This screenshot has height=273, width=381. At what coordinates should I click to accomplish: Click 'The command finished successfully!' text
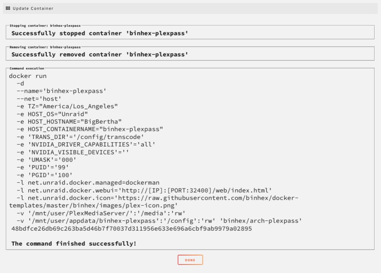click(x=74, y=244)
